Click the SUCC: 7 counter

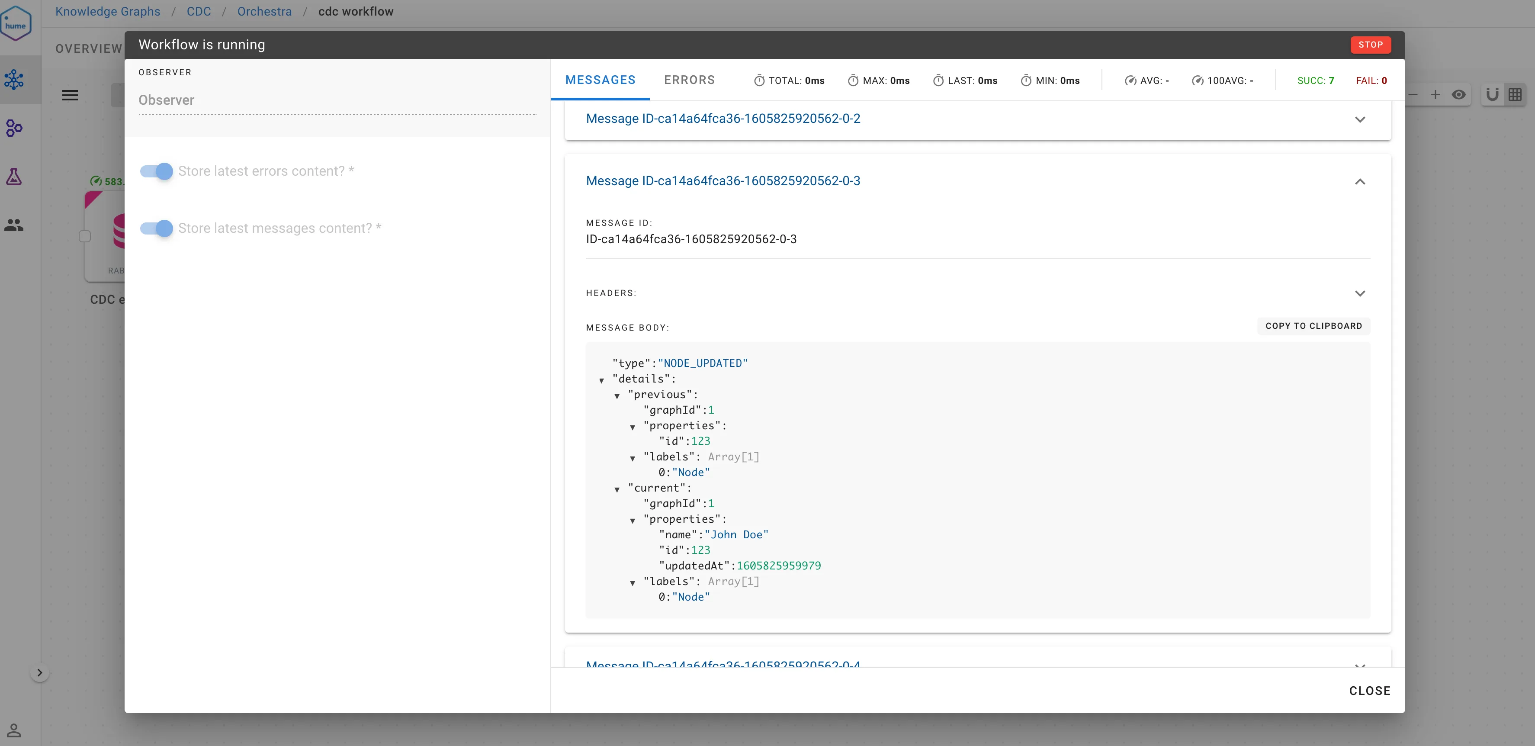tap(1315, 80)
